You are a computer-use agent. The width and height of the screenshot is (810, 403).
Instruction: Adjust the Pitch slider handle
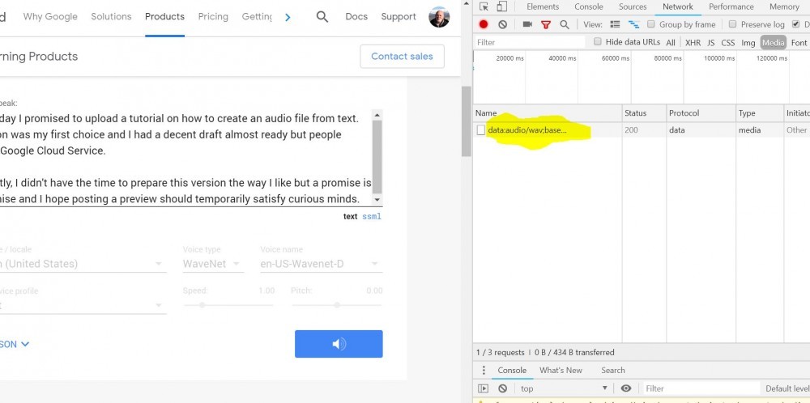tap(337, 305)
